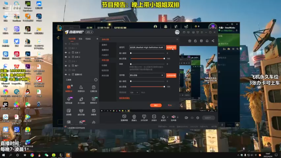This screenshot has width=281, height=158.
Task: Open the audio bitrate 128 dropdown
Action: (x=134, y=92)
